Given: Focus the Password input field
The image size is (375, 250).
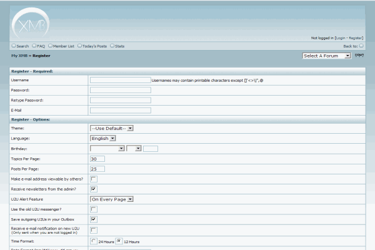Looking at the screenshot, I should 120,90.
